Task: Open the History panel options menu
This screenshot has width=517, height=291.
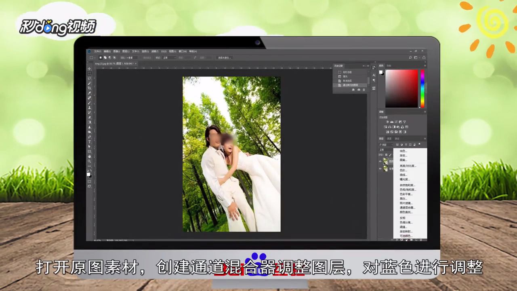Action: (368, 66)
